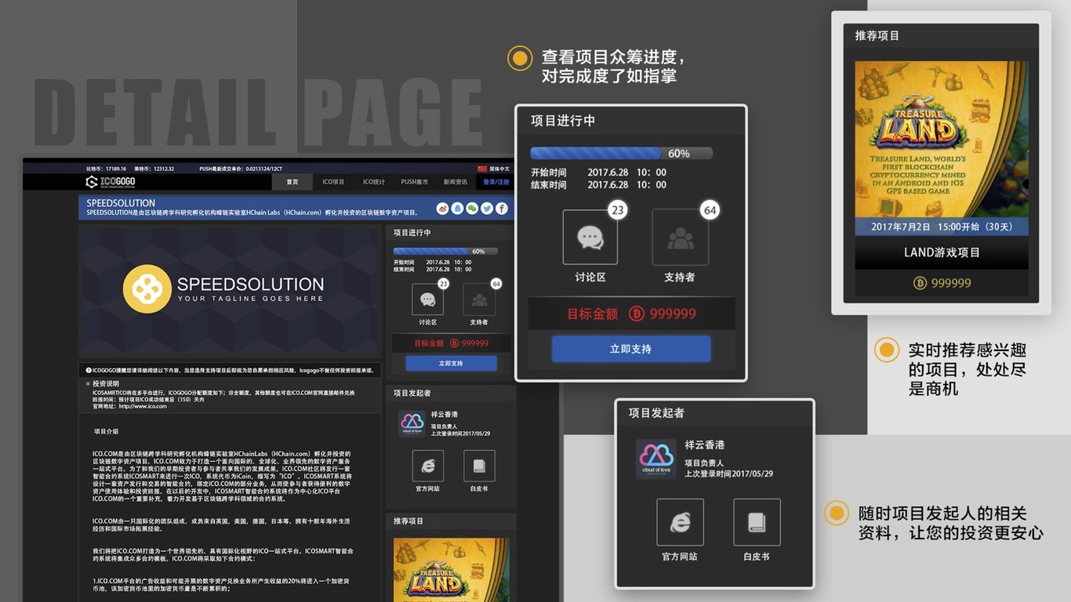Open the Treasure Land poster in the enlarged 推荐项目 card
The width and height of the screenshot is (1071, 602).
pyautogui.click(x=942, y=139)
